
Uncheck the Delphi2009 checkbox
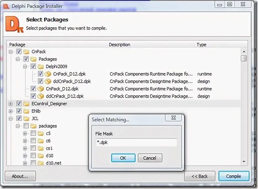pos(33,66)
